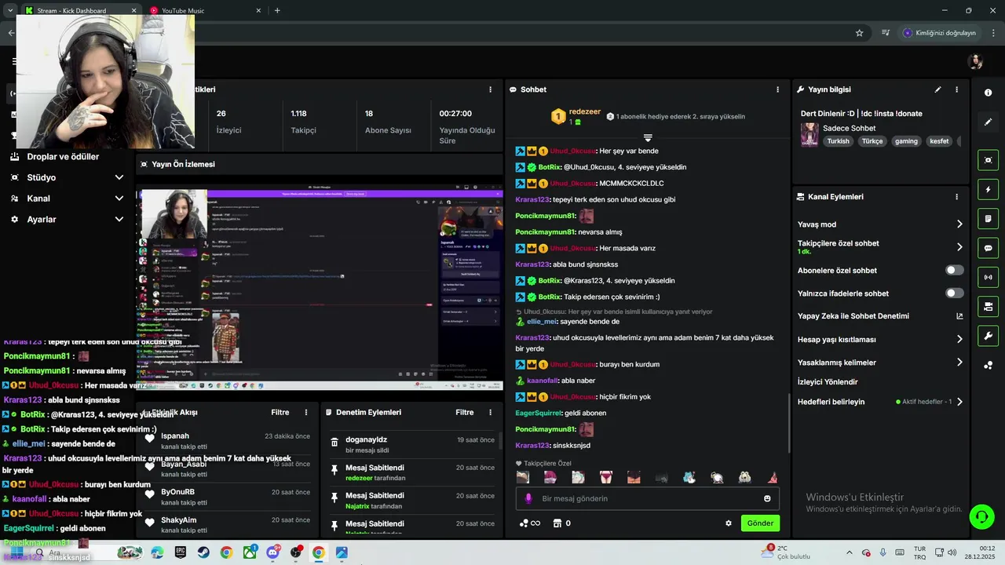Open Takipçilere özel sohbet options arrow
Screen dimensions: 1005x565
(959, 247)
